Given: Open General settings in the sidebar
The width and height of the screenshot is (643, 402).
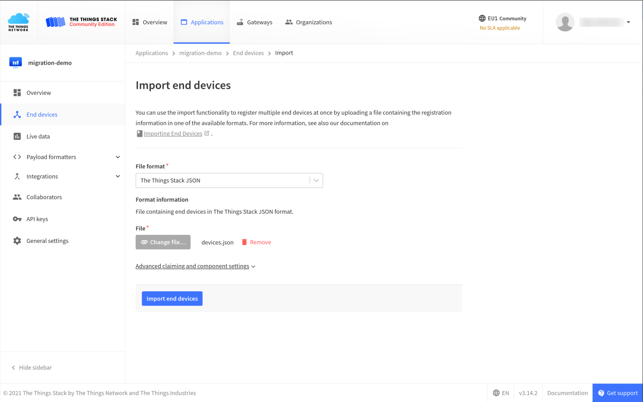Looking at the screenshot, I should point(63,241).
